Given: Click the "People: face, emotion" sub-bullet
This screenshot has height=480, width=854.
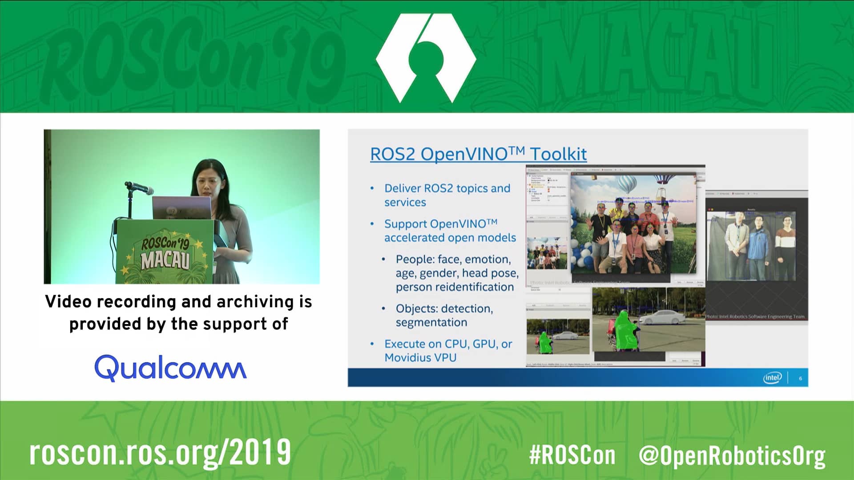Looking at the screenshot, I should [457, 273].
